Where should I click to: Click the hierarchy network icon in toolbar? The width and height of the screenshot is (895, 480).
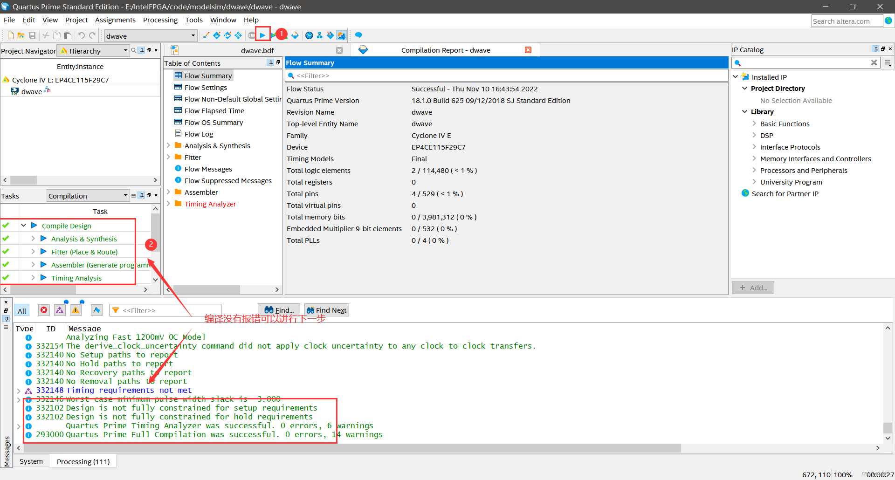click(x=319, y=35)
